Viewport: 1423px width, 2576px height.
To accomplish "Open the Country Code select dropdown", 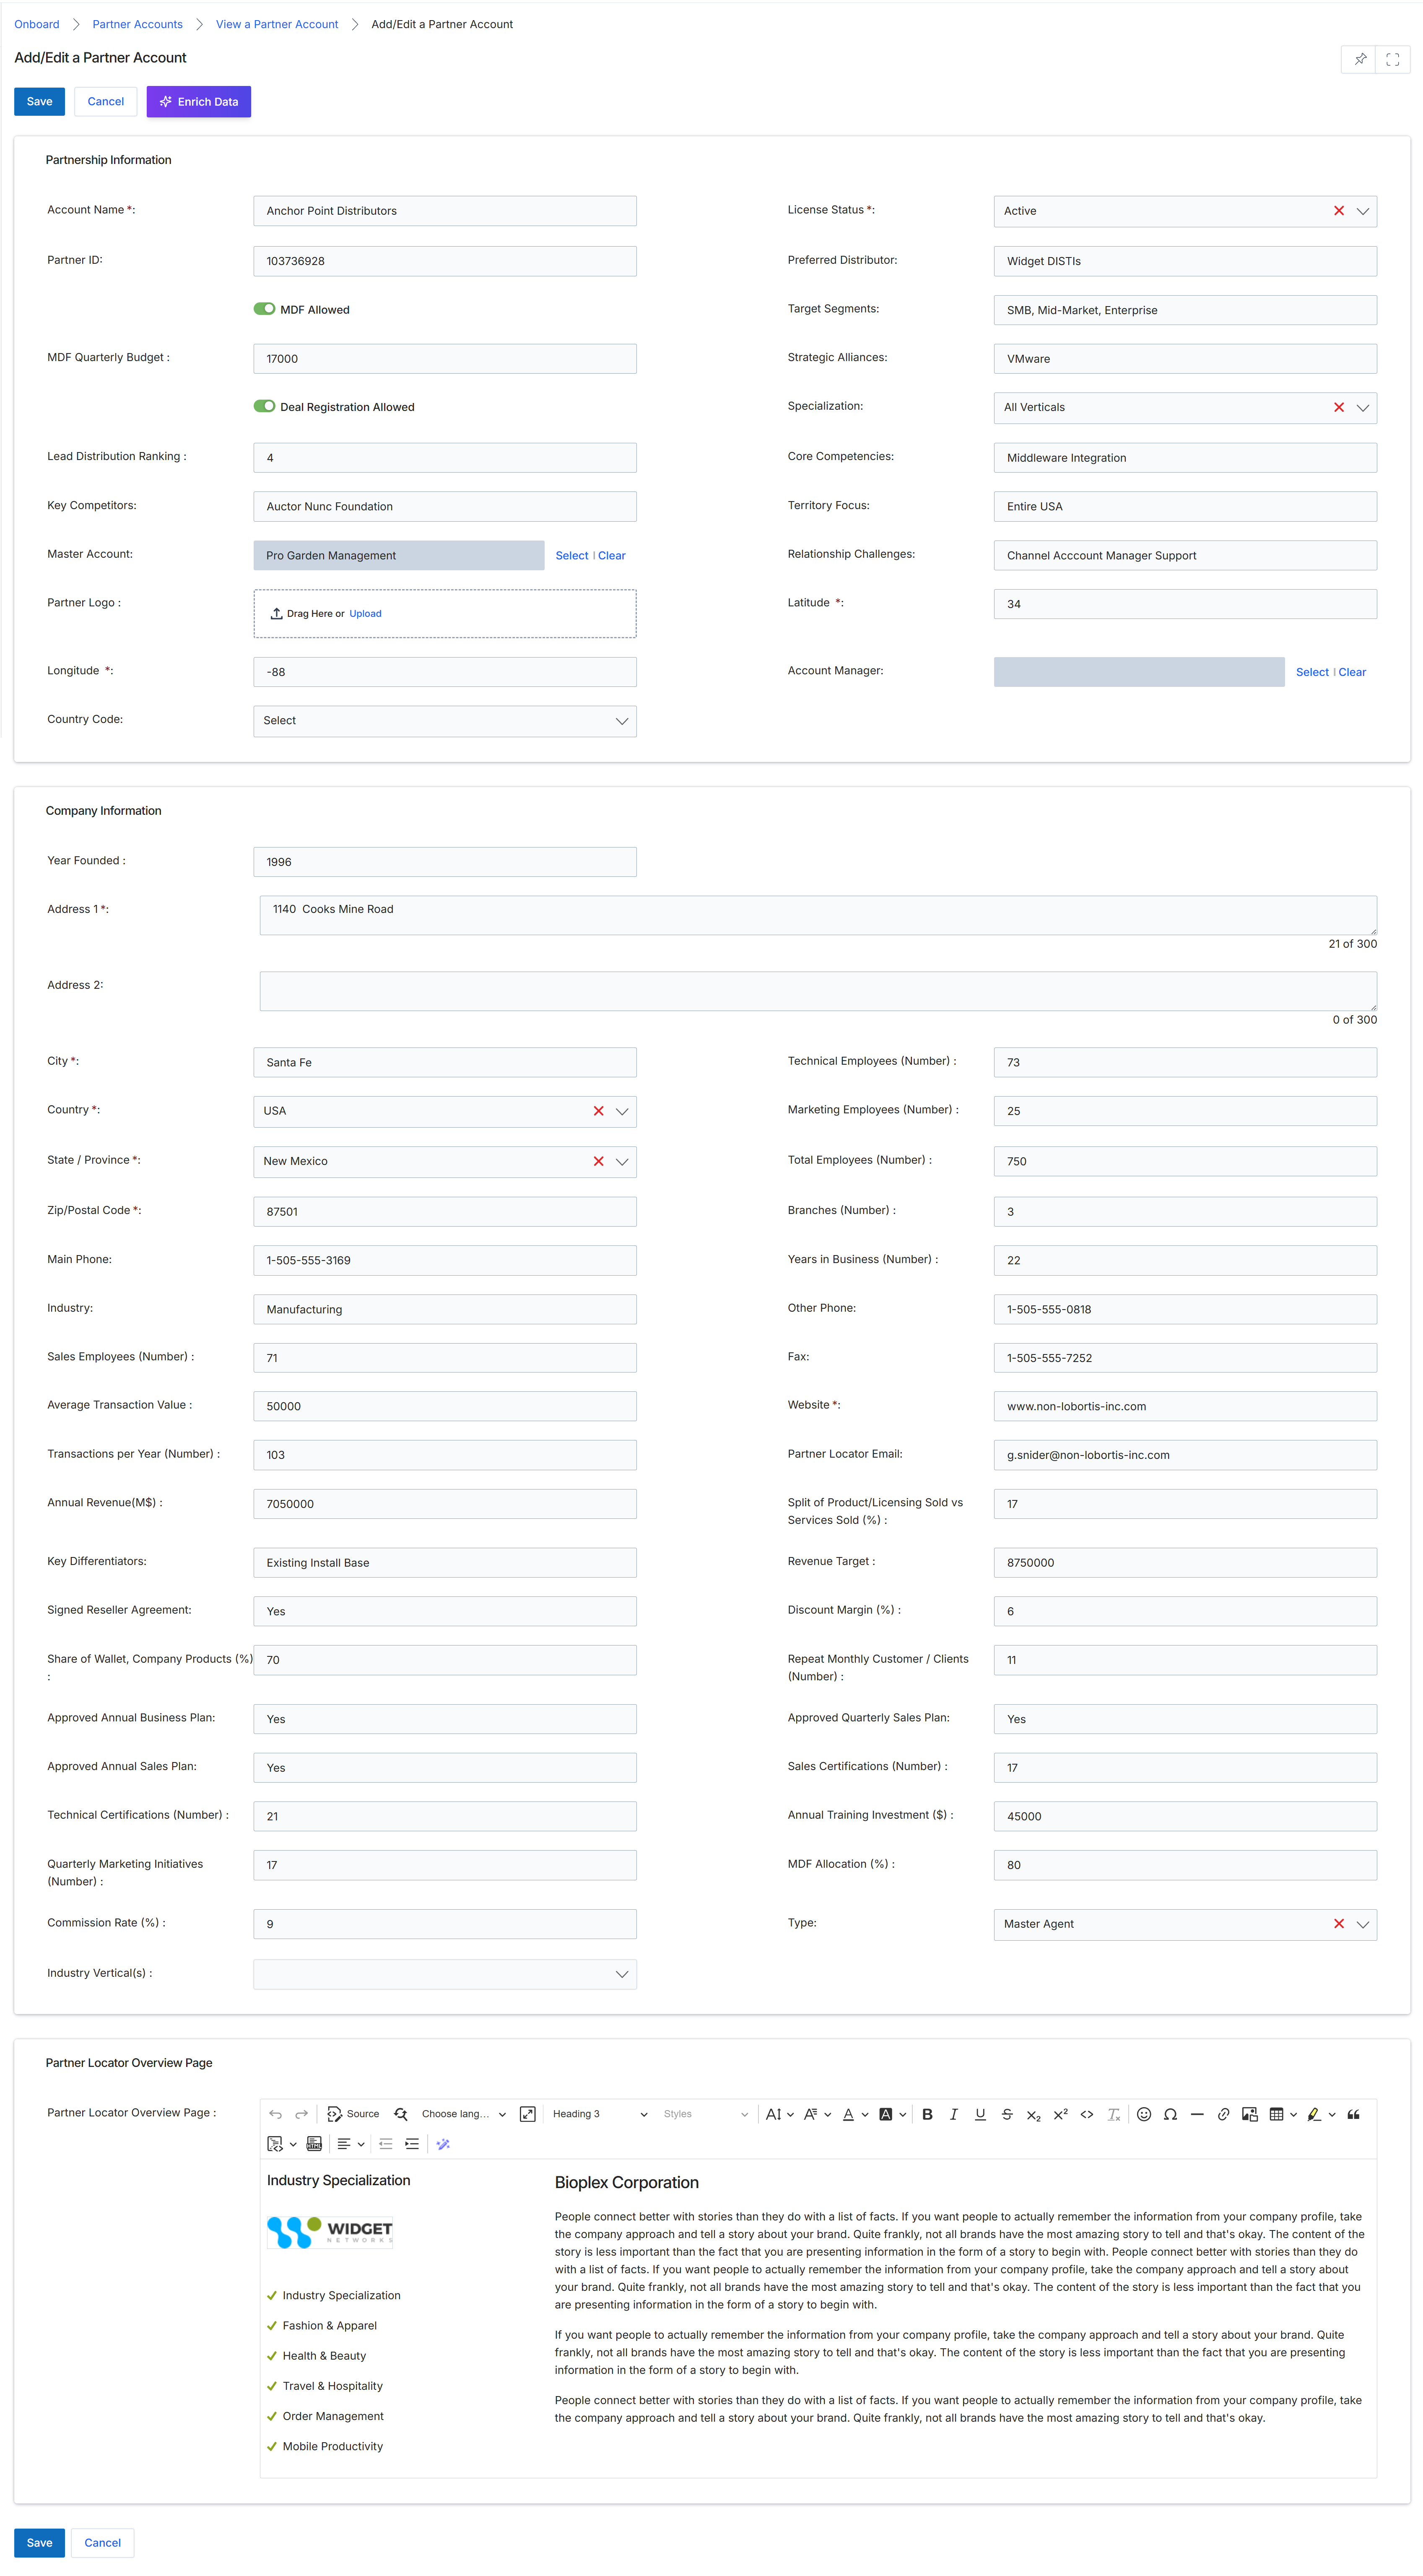I will [445, 721].
